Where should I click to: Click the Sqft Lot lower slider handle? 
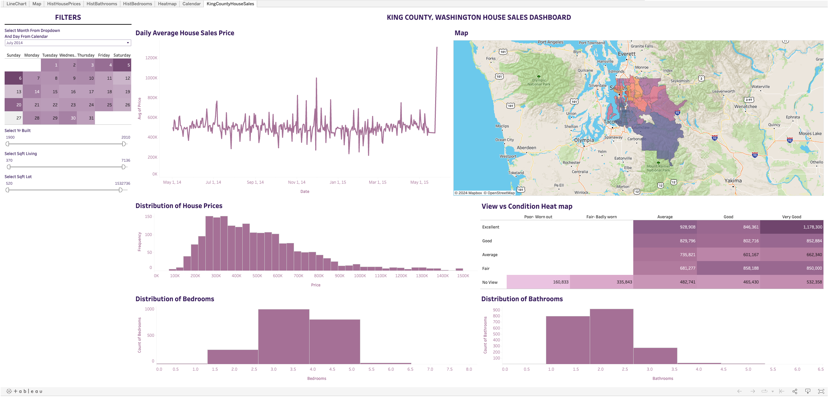[x=8, y=190]
